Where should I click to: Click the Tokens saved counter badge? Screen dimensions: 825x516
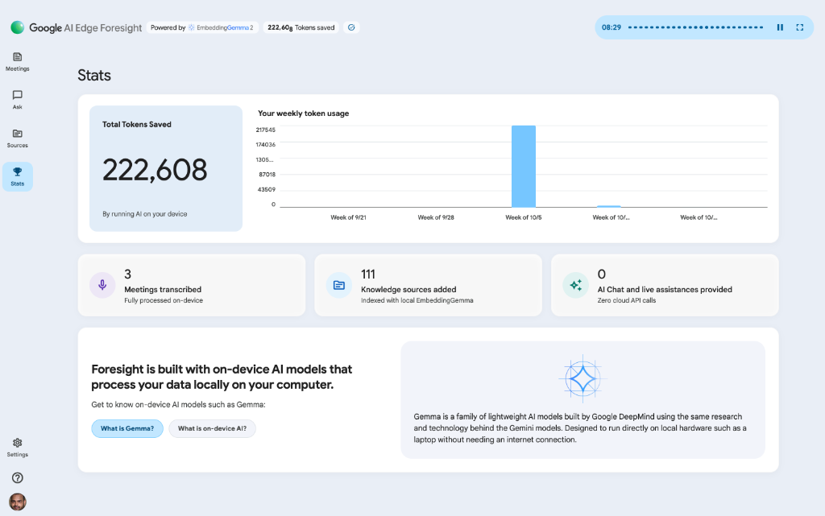click(x=301, y=27)
